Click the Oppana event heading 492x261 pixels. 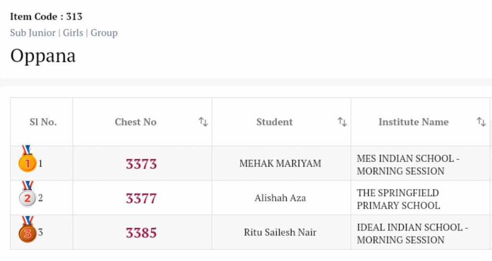[43, 56]
